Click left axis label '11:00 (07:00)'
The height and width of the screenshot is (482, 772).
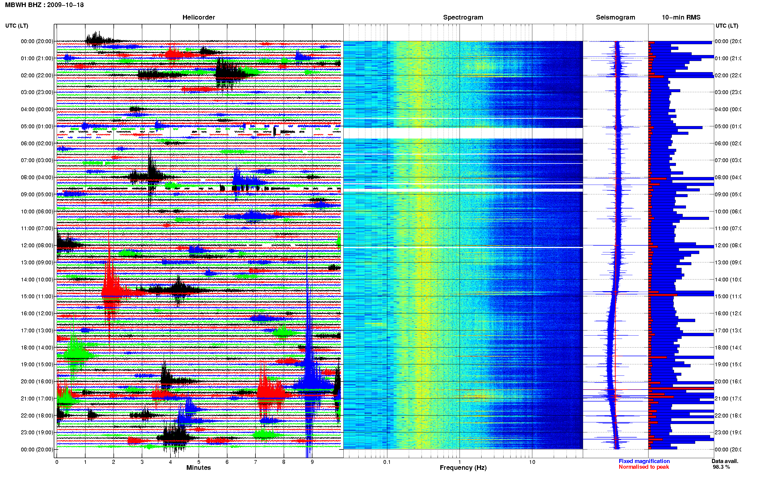pyautogui.click(x=37, y=228)
